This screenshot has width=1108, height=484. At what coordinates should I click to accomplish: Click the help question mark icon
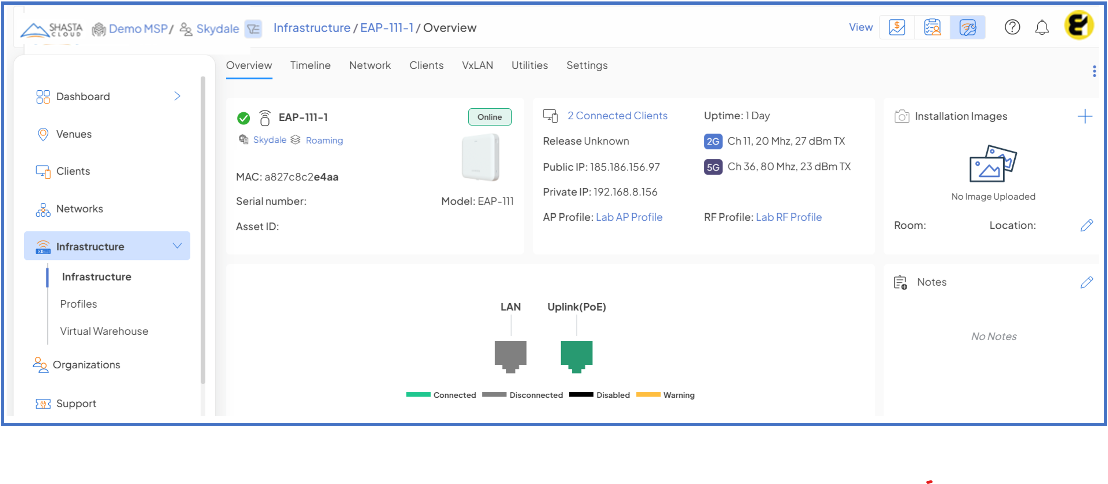pos(1012,27)
